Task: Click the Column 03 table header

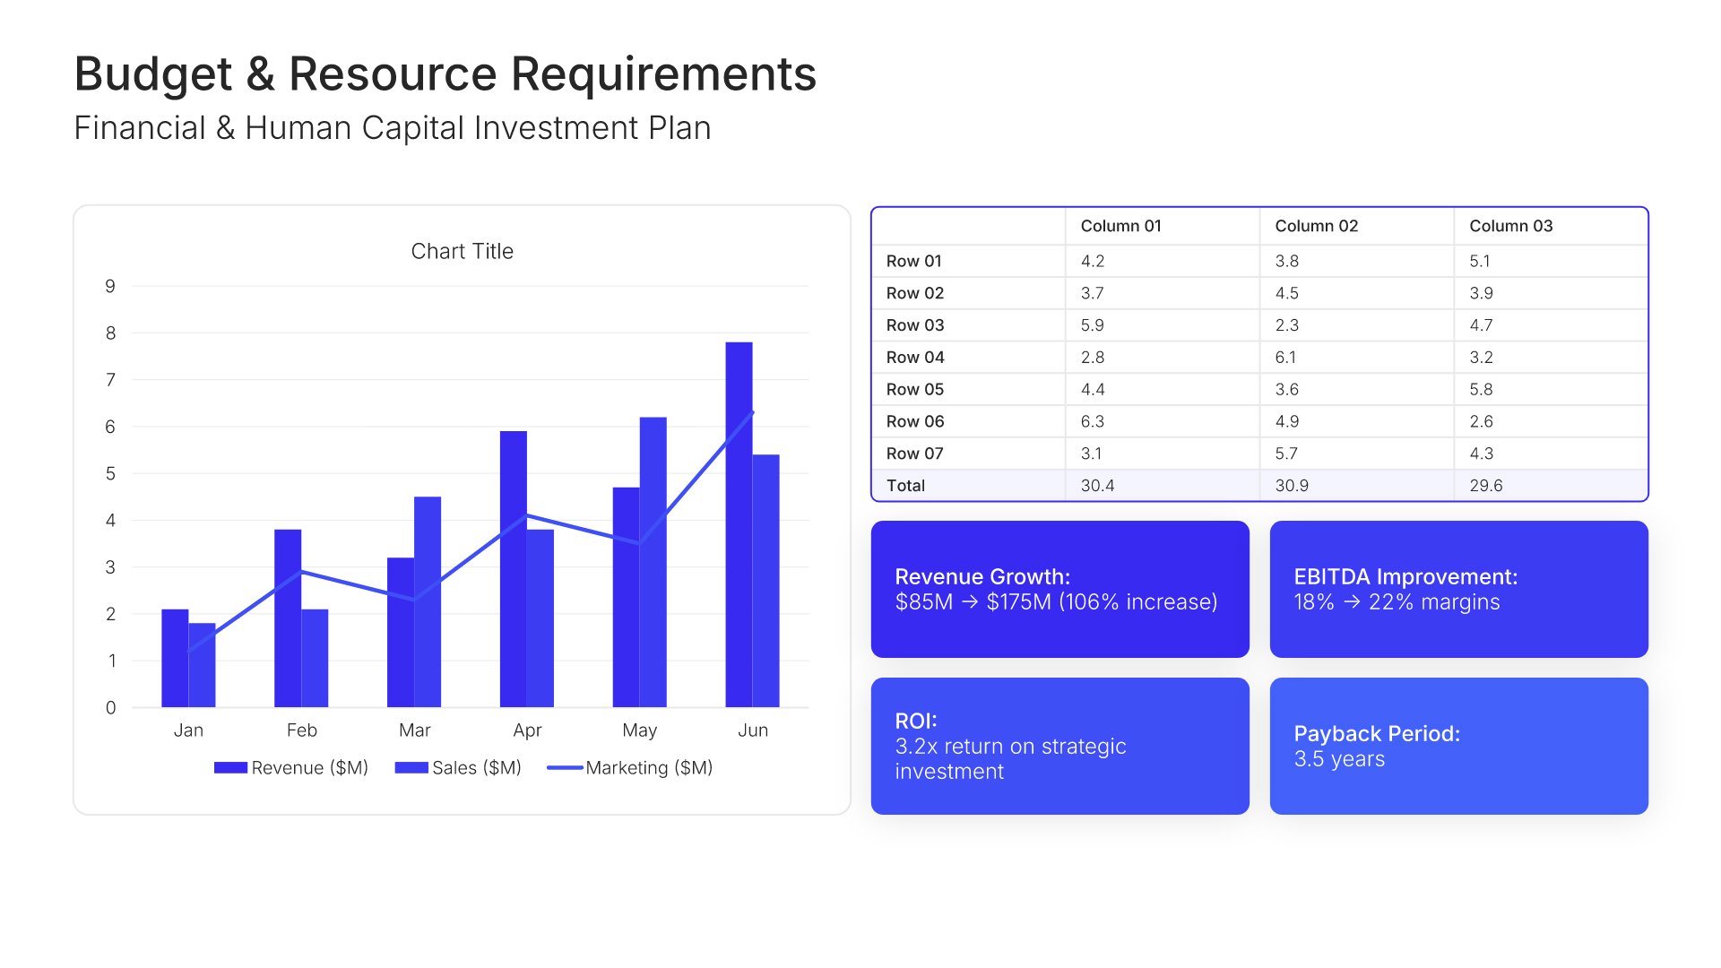Action: click(1510, 227)
